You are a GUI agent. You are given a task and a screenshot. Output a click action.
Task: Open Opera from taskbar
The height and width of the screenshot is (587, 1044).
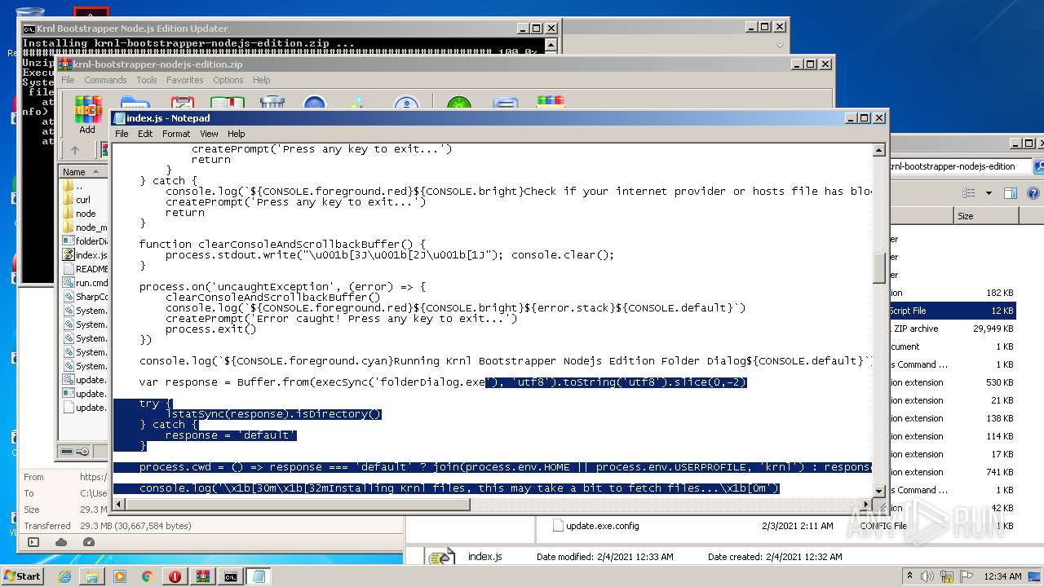pyautogui.click(x=175, y=576)
